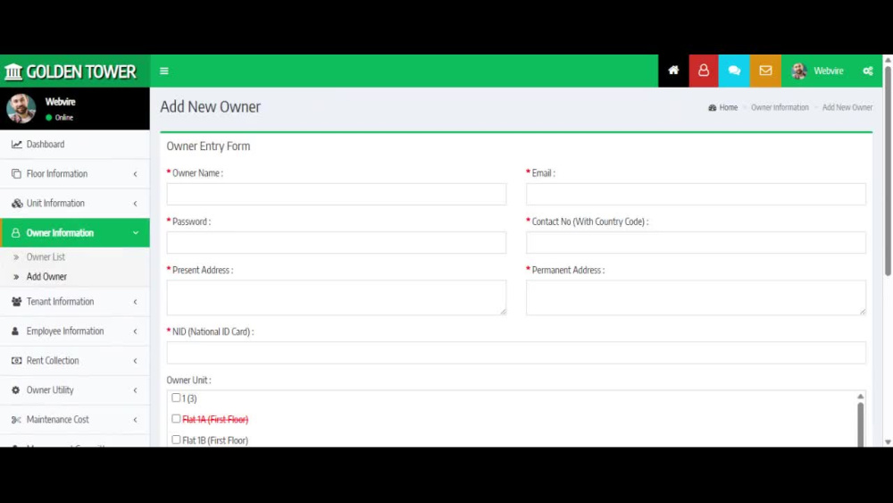Viewport: 893px width, 503px height.
Task: Open the settings gears icon in top bar
Action: (868, 71)
